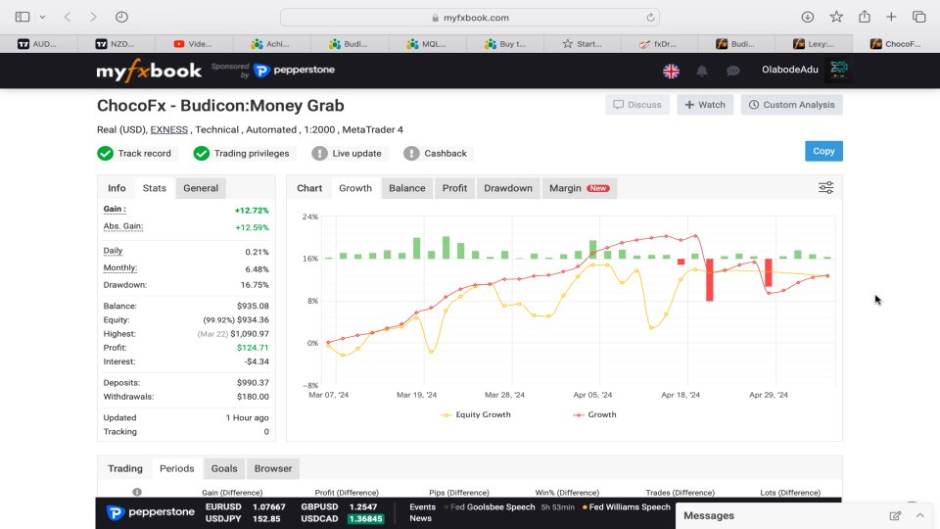Viewport: 940px width, 529px height.
Task: Open the browsing history clock icon
Action: pos(121,17)
